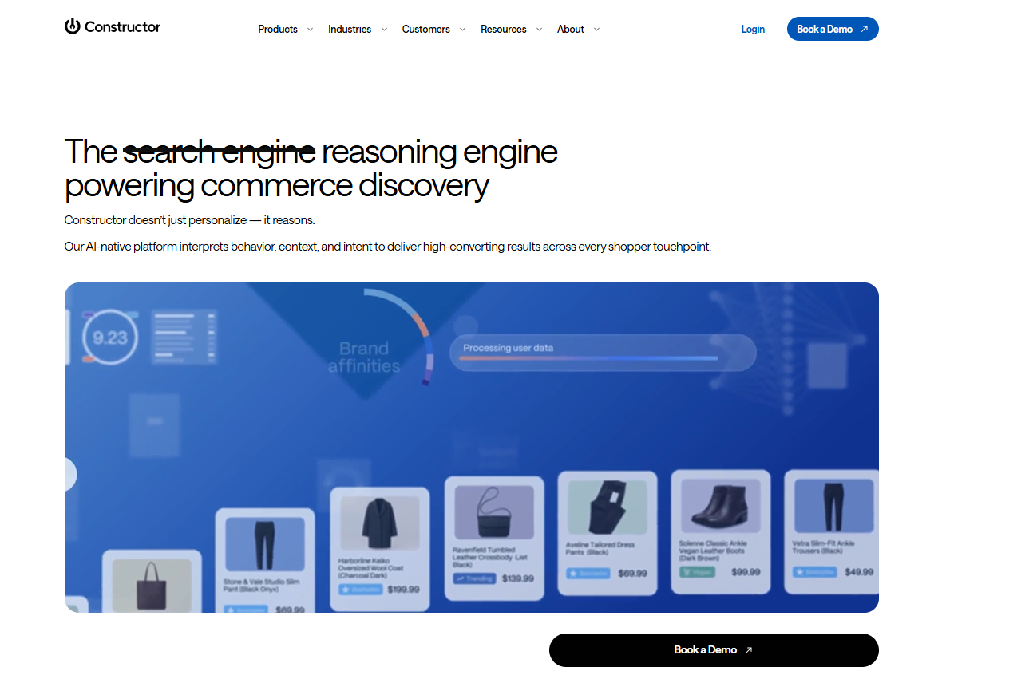This screenshot has height=683, width=1033.
Task: Expand the Industries dropdown chevron
Action: tap(384, 30)
